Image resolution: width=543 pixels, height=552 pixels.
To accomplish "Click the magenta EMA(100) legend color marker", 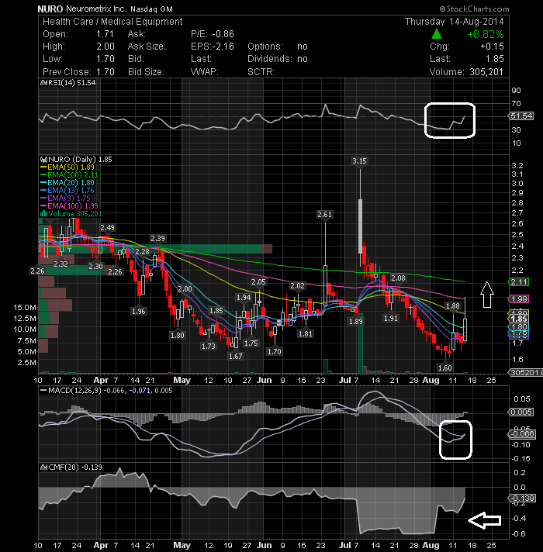I will coord(43,206).
